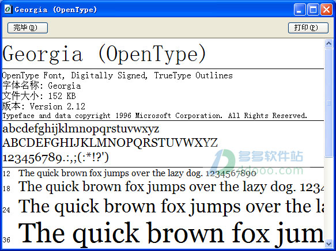Click the digits and punctuation sample "123456789.:,;"
Image resolution: width=336 pixels, height=251 pixels.
(x=55, y=158)
